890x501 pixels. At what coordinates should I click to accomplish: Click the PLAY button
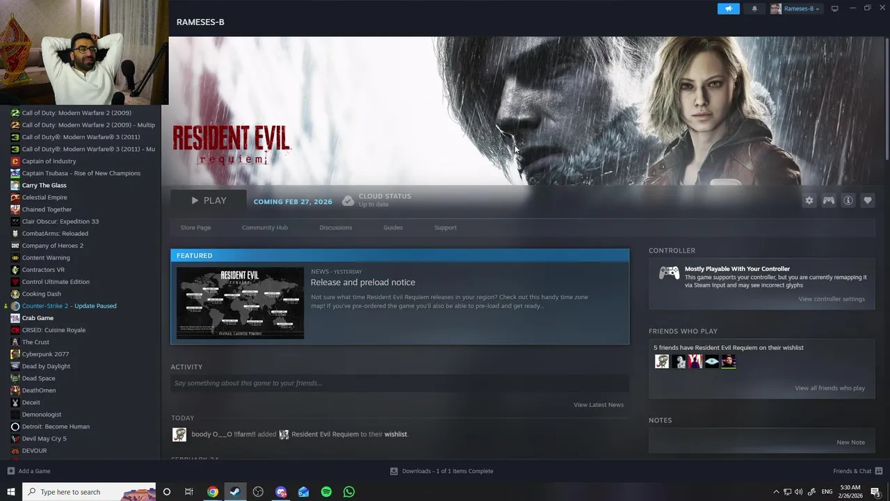click(x=209, y=200)
